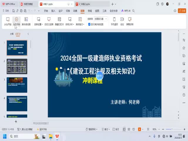Viewport: 188px width, 141px height.
Task: Click the taskbar search box
Action: point(25,136)
